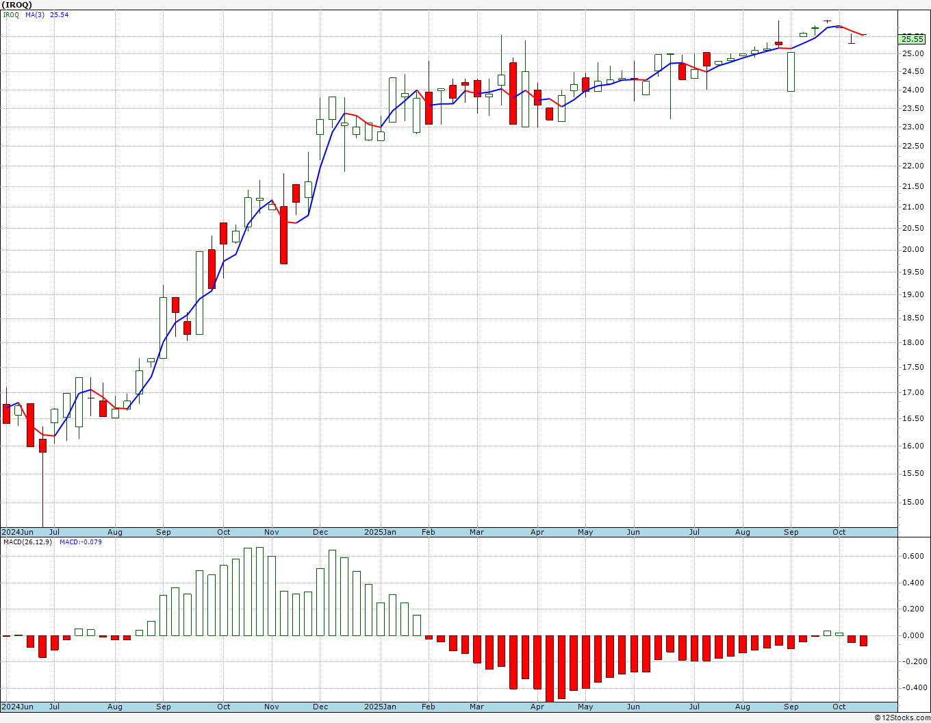Click the tallest green MACD bar near November

259,592
